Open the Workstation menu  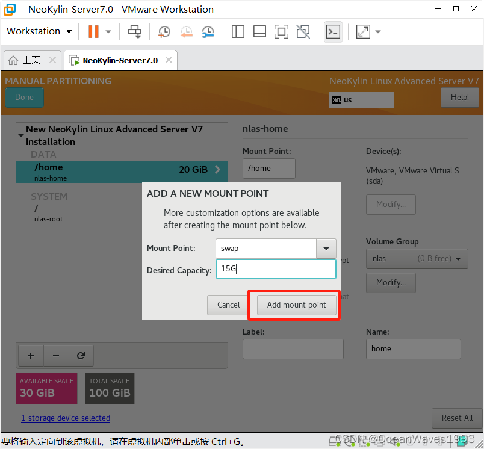tap(39, 31)
